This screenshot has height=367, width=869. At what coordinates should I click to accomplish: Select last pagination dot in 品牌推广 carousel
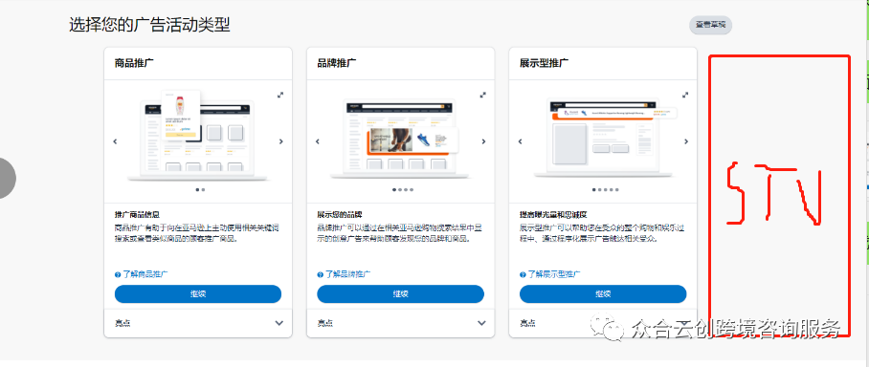(412, 190)
